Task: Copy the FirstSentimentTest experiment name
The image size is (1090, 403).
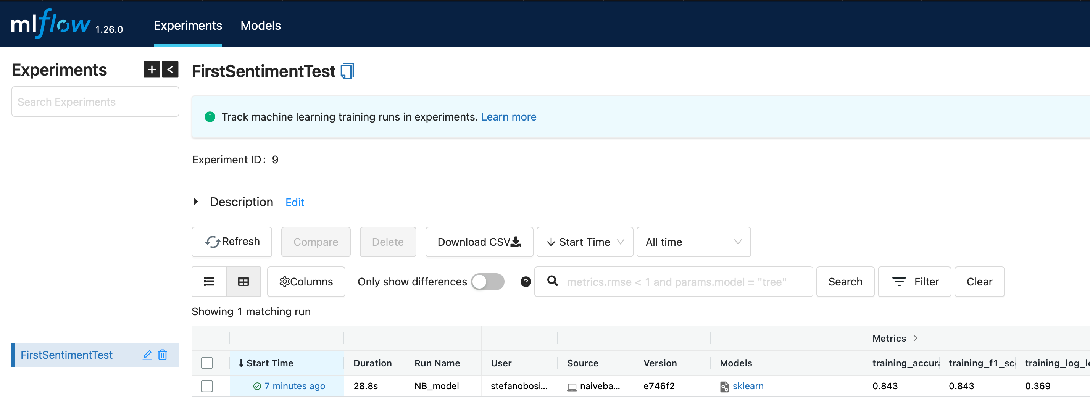Action: point(347,71)
